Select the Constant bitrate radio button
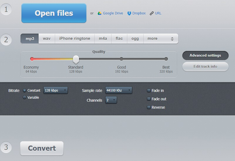 pos(25,90)
